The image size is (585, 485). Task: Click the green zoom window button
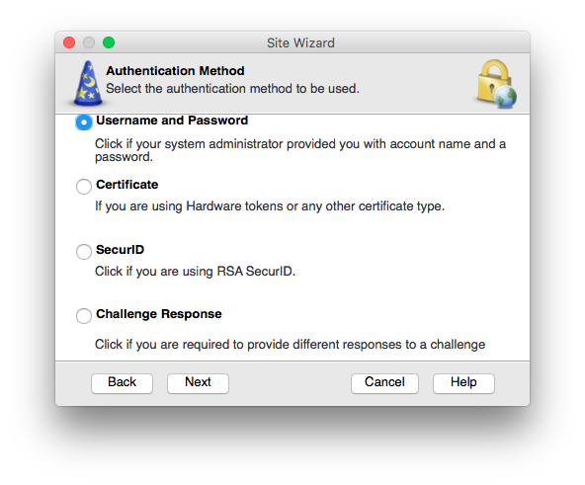click(109, 42)
